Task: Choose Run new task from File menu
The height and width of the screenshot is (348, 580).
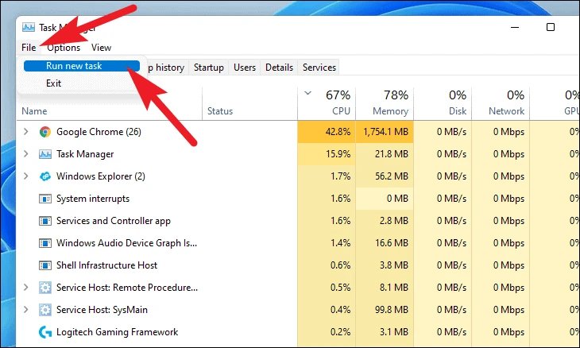Action: tap(82, 66)
